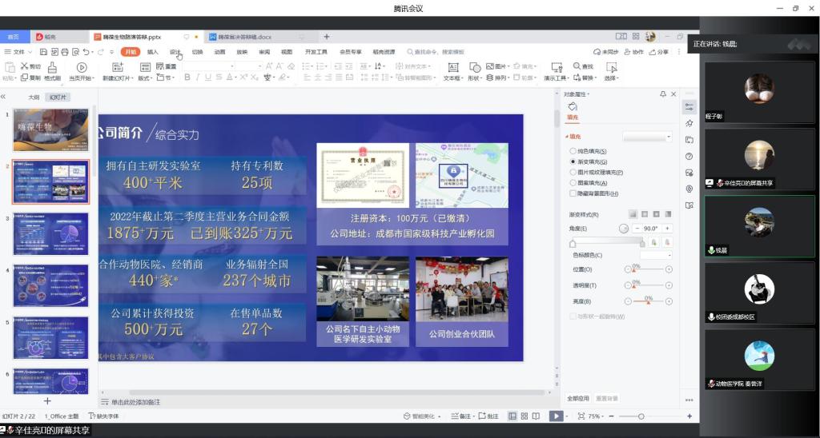820x438 pixels.
Task: Insert a text box with 文本框 icon
Action: [x=451, y=67]
